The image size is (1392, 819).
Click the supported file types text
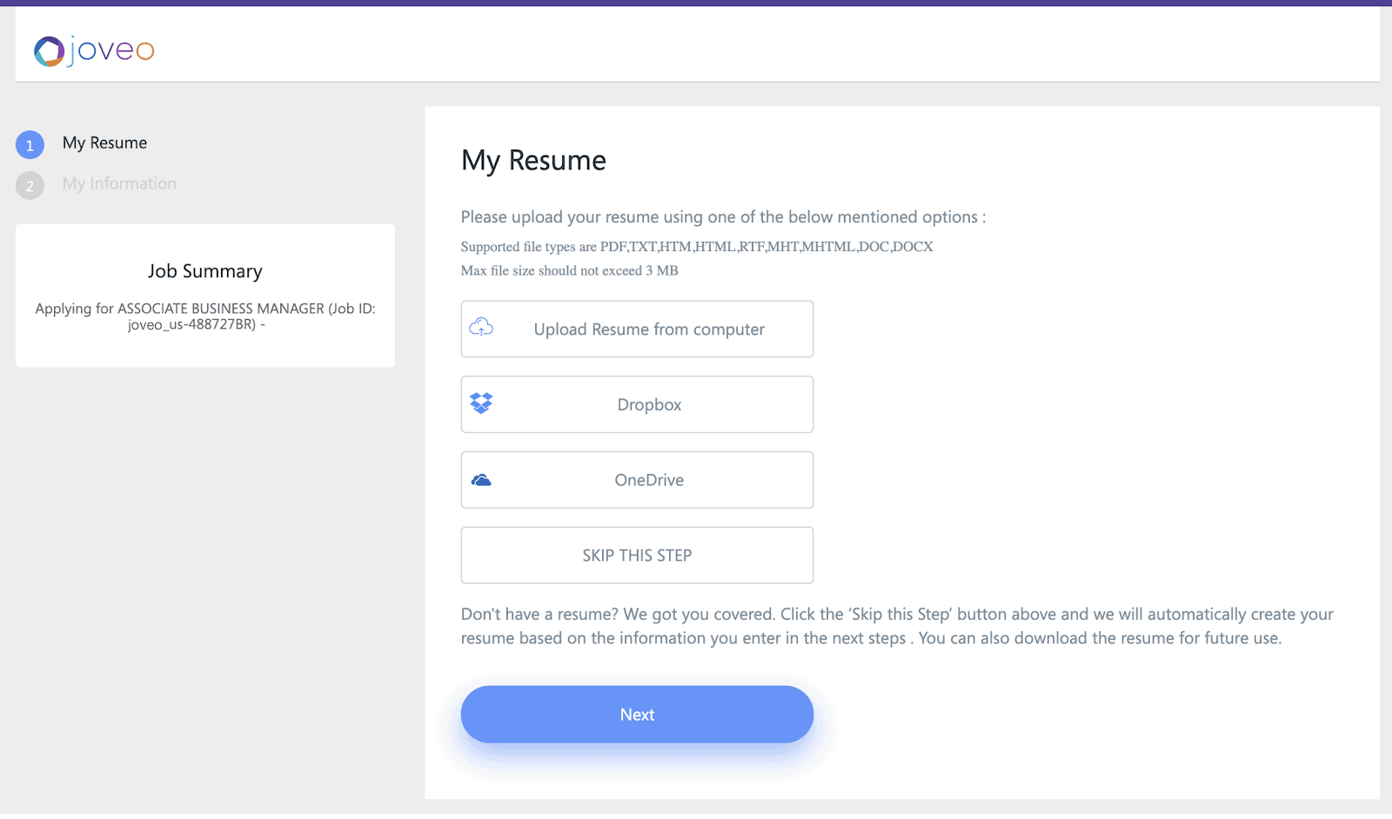pos(696,246)
